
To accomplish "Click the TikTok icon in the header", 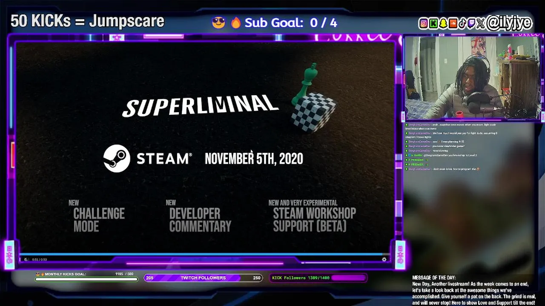I will click(x=462, y=24).
